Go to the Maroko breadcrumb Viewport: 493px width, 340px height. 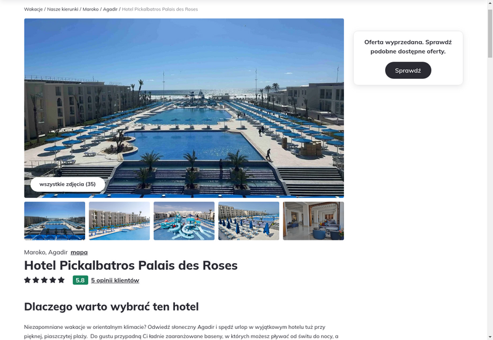(x=91, y=9)
